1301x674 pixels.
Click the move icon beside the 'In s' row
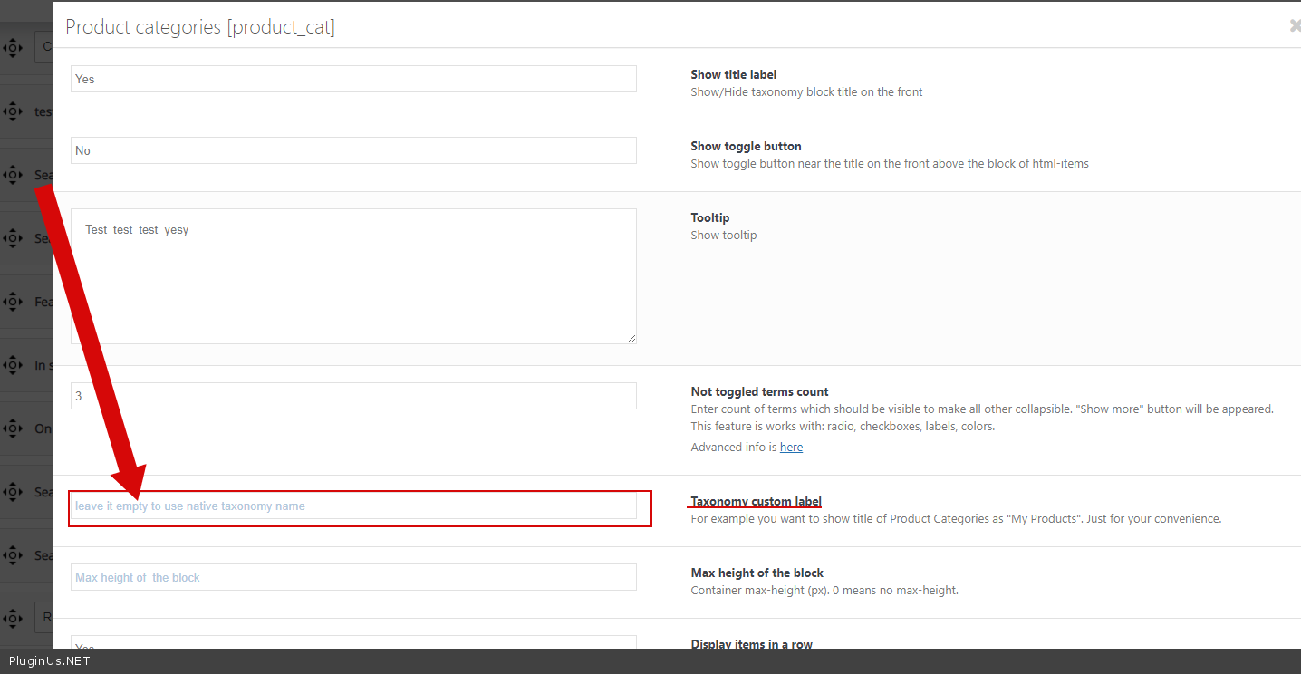click(x=13, y=365)
